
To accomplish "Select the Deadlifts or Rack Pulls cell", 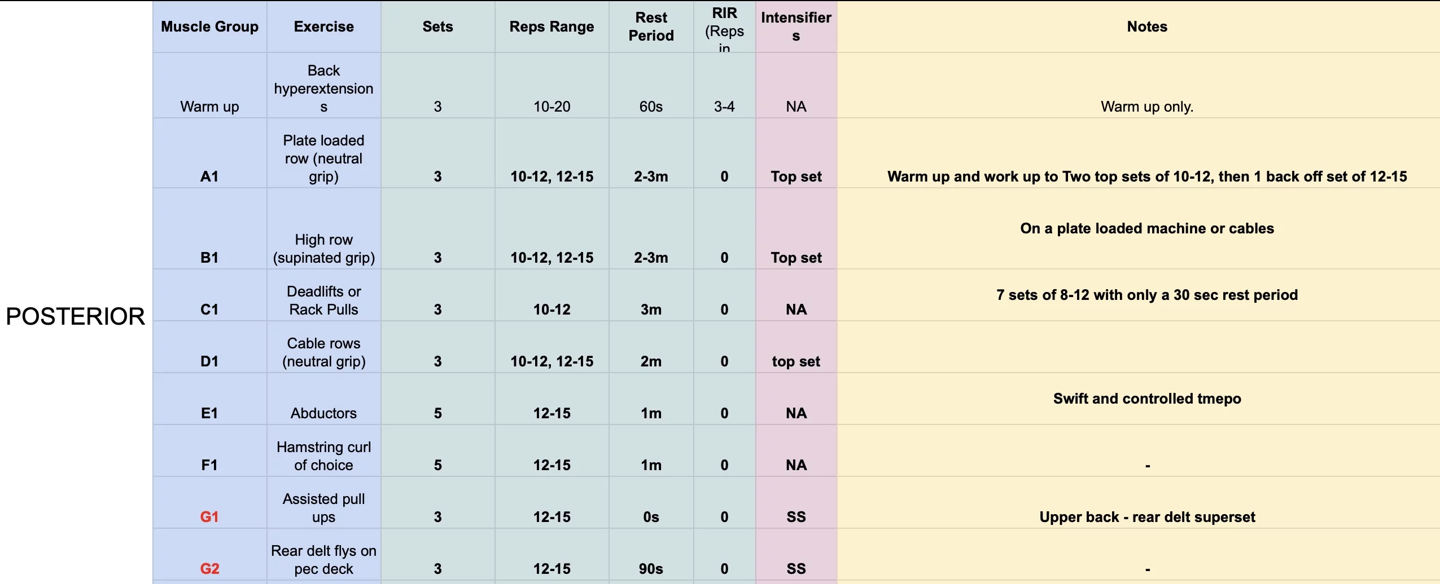I will coord(323,300).
